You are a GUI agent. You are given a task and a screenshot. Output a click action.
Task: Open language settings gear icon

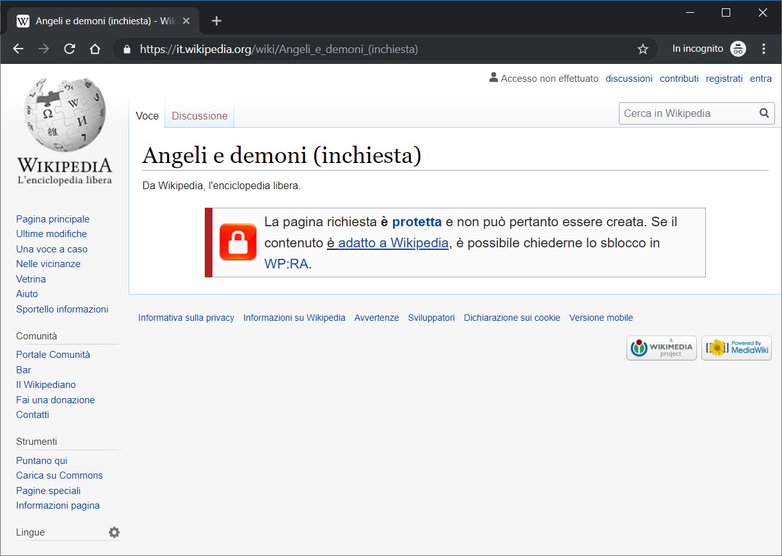pos(114,532)
